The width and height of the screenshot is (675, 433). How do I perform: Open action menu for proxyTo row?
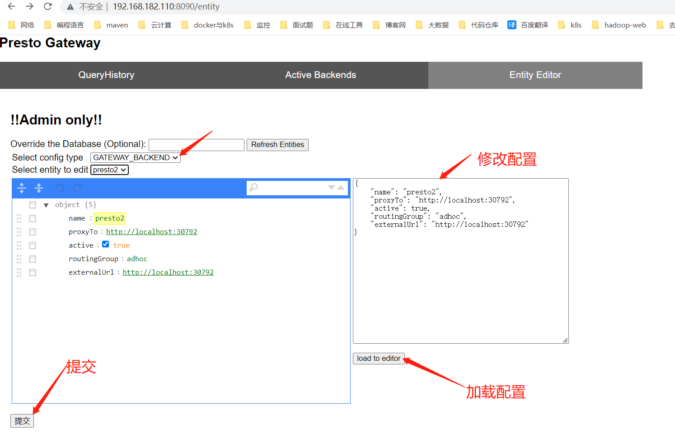coord(33,232)
